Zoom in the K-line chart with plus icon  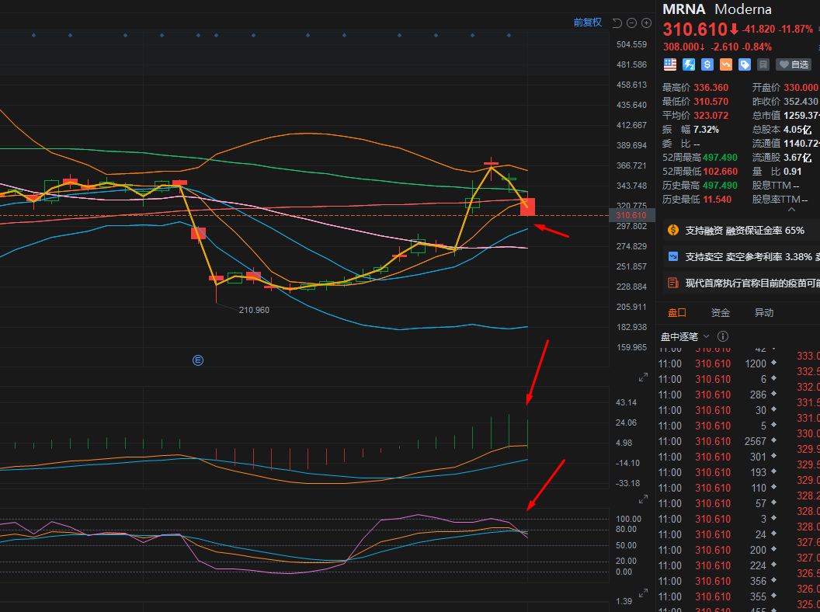[646, 23]
